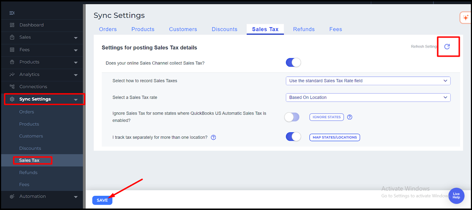Image resolution: width=472 pixels, height=210 pixels.
Task: Expand the Automation sidebar section
Action: tap(76, 197)
